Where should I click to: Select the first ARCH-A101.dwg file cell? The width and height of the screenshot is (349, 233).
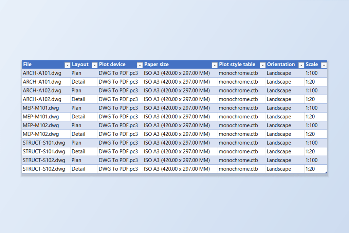point(46,73)
